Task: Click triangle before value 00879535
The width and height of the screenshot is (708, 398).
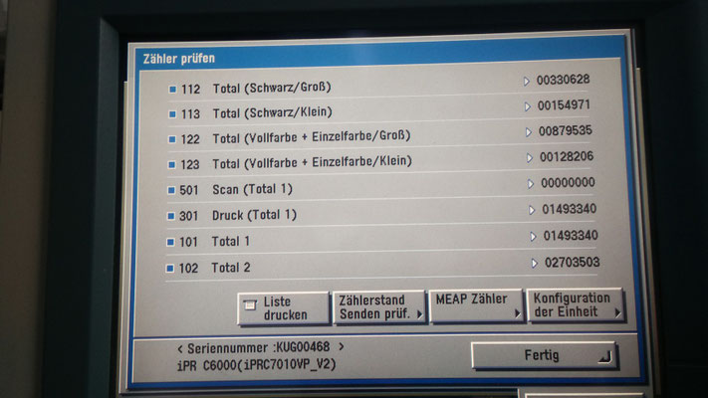Action: tap(529, 132)
